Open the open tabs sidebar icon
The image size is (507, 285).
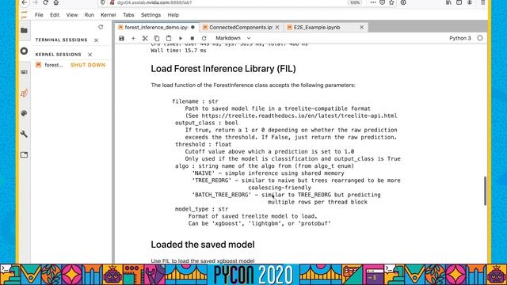24,155
